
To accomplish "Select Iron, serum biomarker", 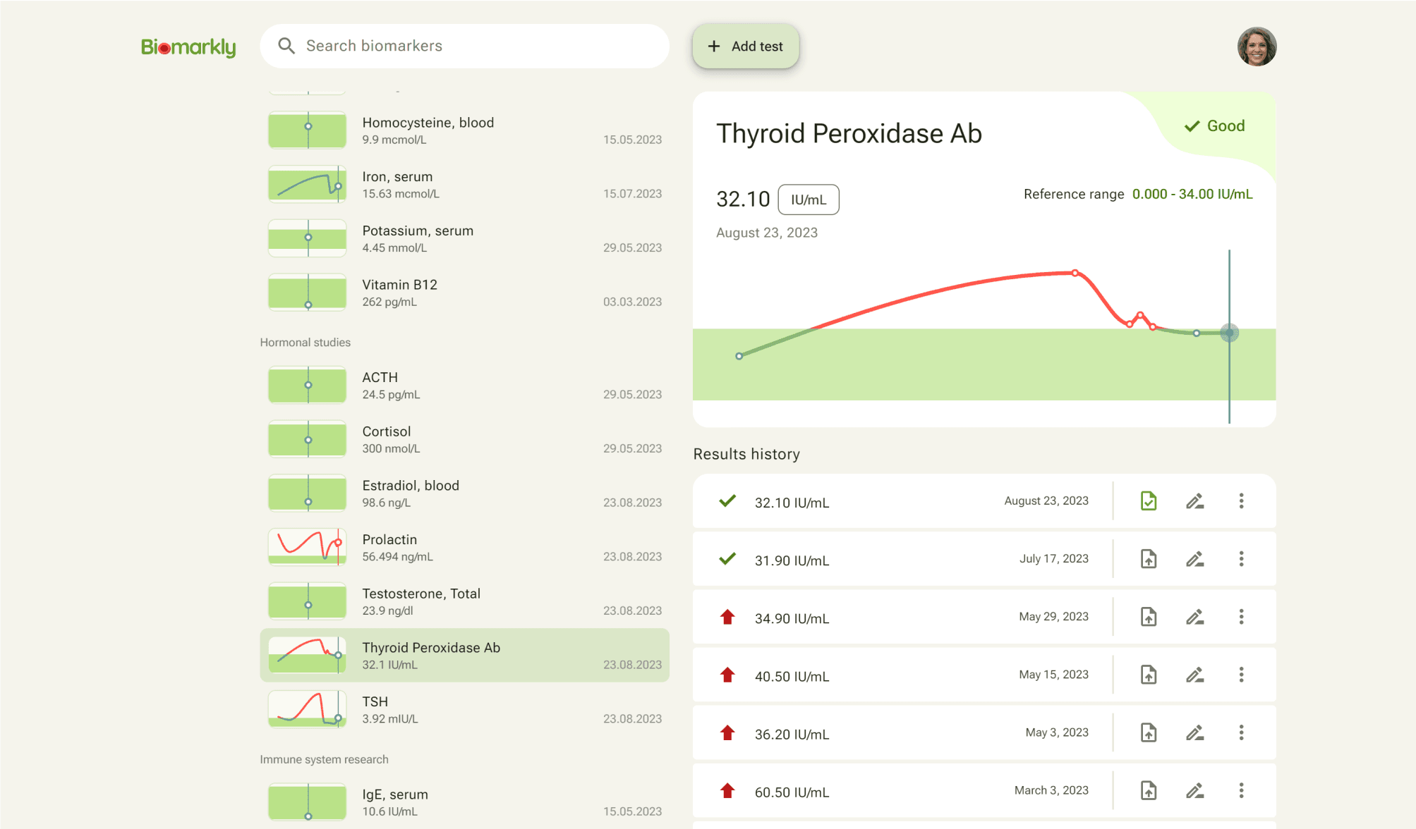I will pyautogui.click(x=464, y=185).
